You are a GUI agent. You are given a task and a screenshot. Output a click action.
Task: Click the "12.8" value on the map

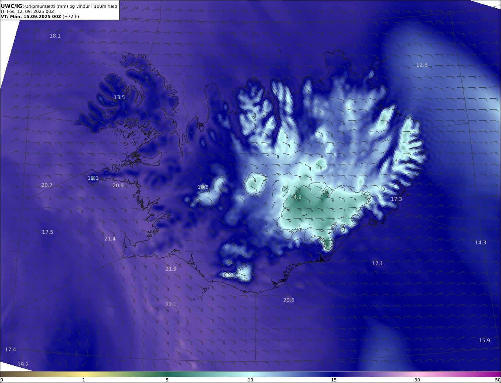pyautogui.click(x=422, y=65)
